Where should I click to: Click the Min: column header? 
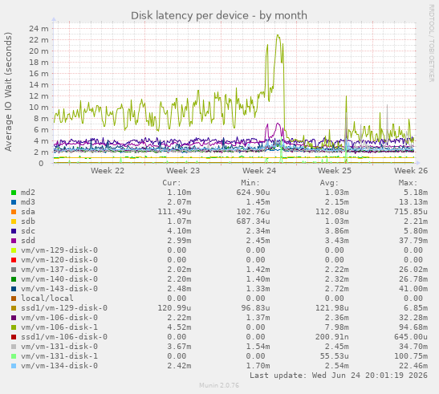click(x=250, y=183)
